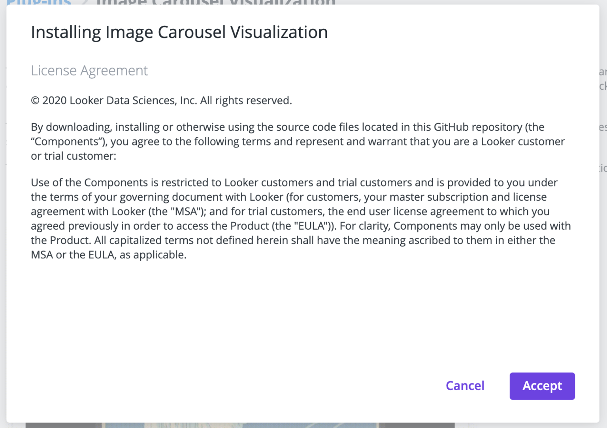
Task: Click inside the empty dialog whitespace
Action: [300, 316]
